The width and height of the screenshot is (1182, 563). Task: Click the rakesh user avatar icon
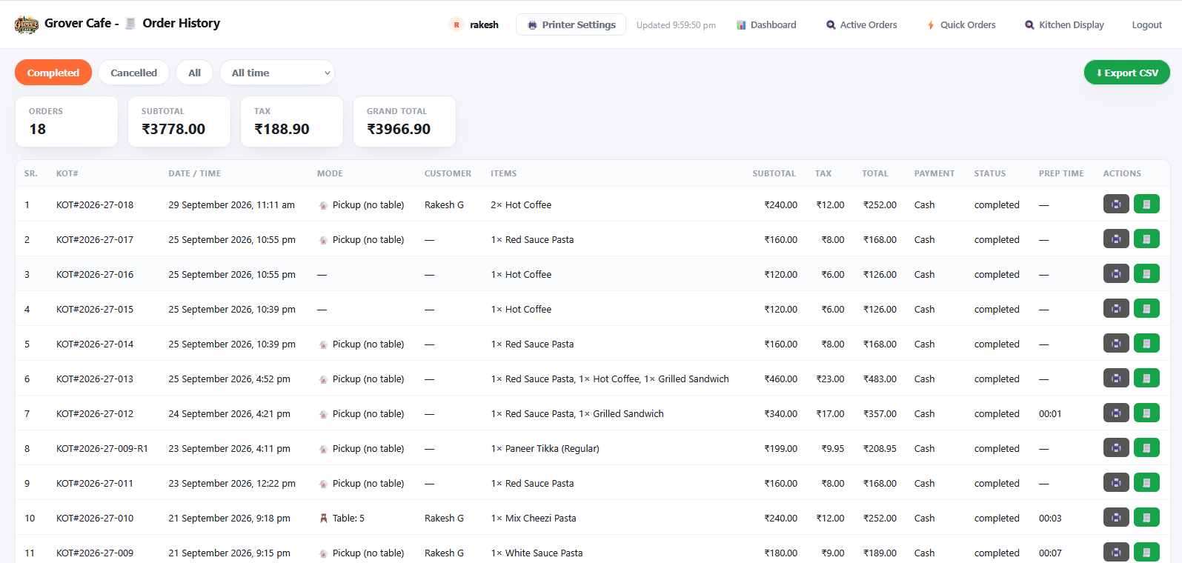pyautogui.click(x=456, y=24)
